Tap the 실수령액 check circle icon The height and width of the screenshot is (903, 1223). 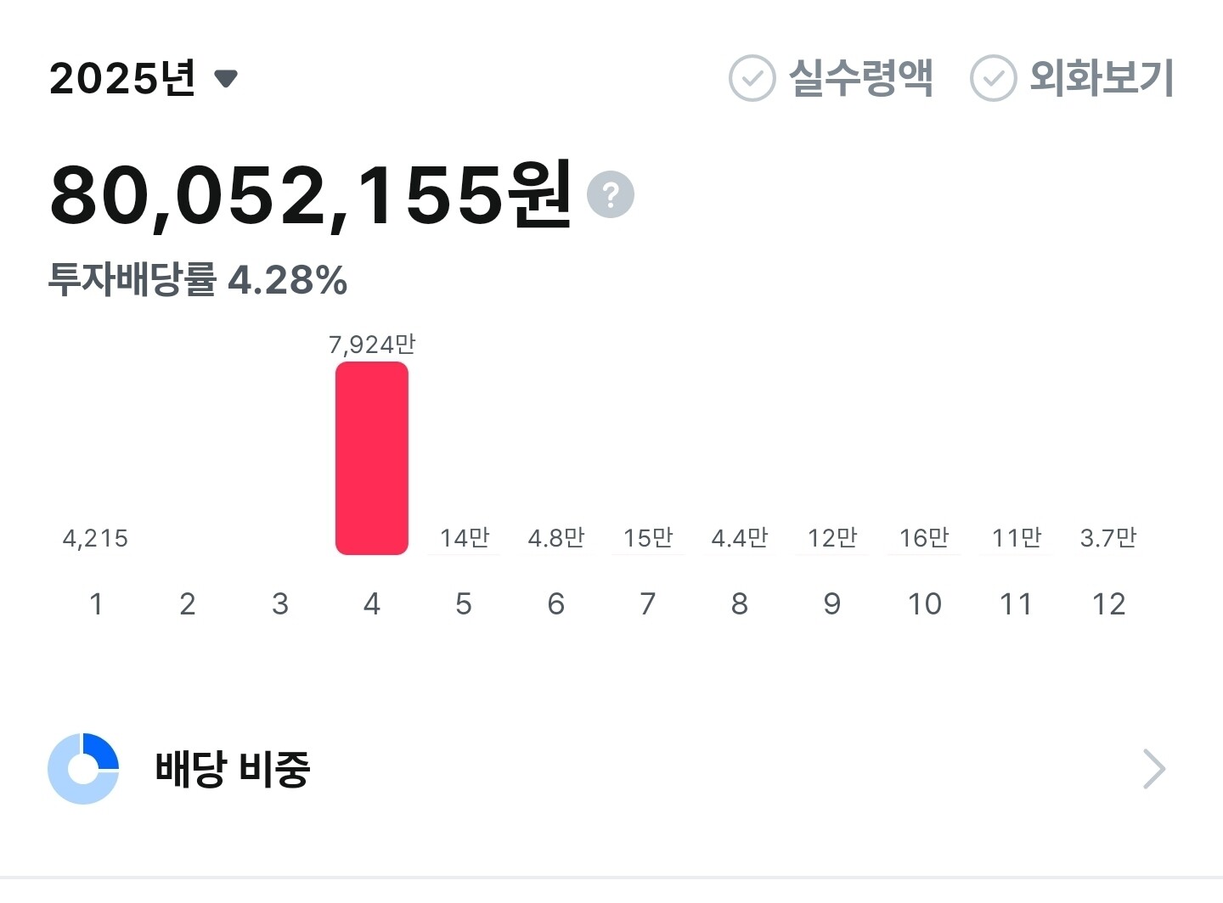click(752, 78)
